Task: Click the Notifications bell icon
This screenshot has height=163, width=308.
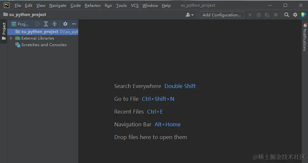Action: (305, 25)
